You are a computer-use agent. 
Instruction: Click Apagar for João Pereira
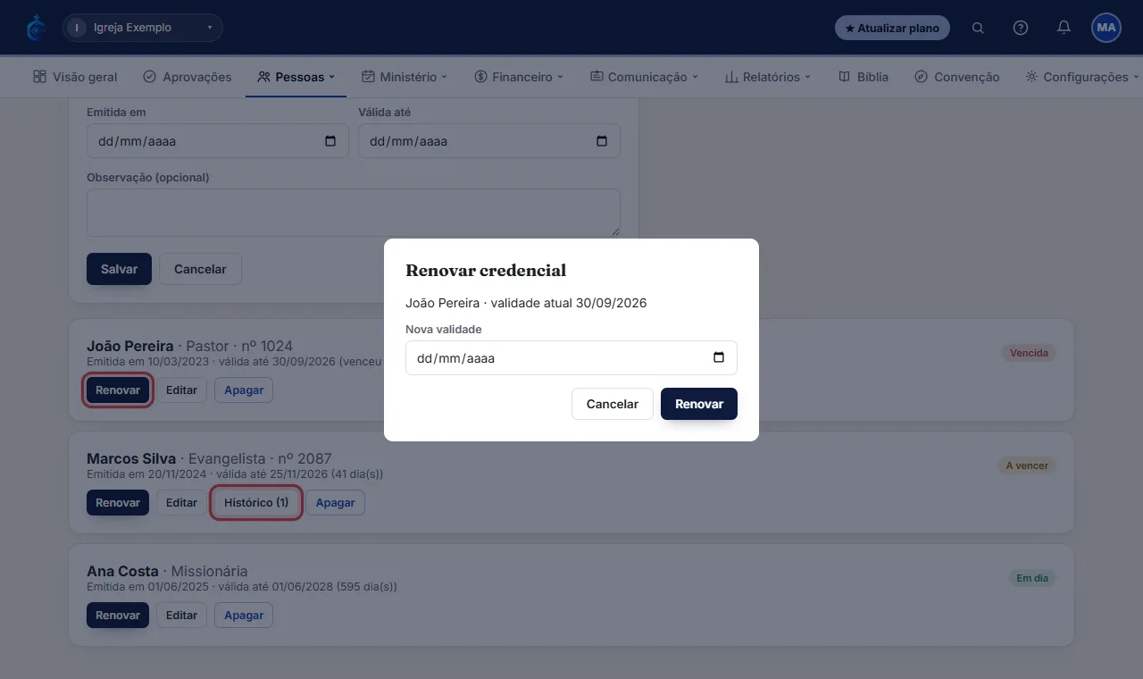point(244,390)
